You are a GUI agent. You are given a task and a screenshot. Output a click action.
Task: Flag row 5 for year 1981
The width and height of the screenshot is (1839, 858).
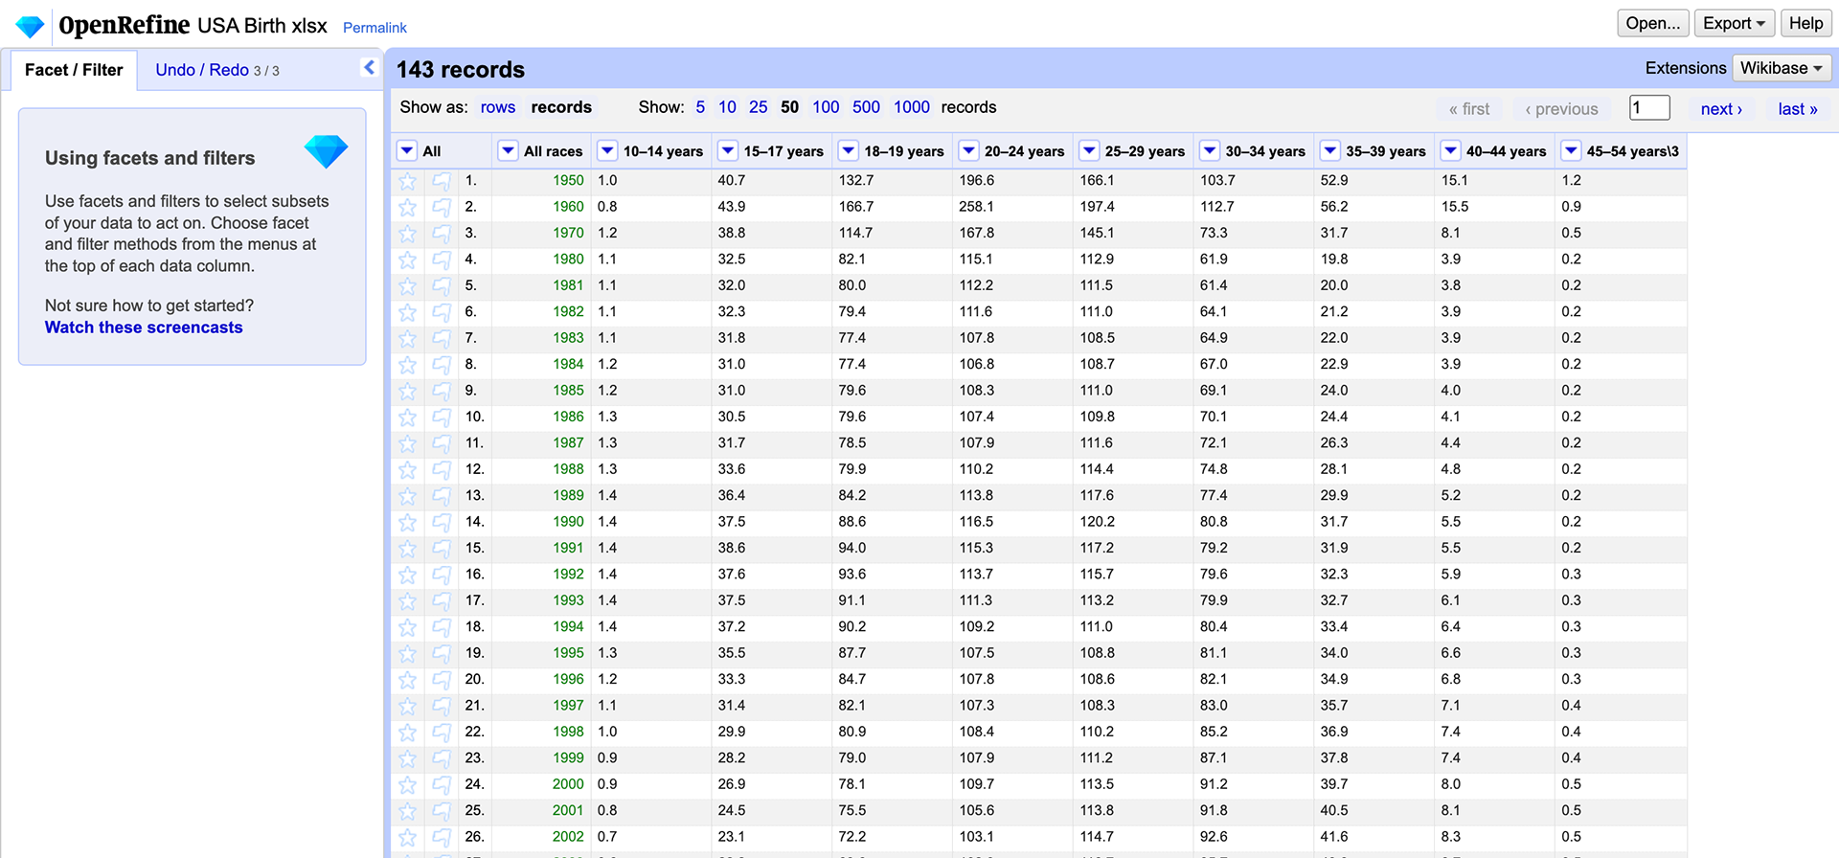click(x=442, y=286)
